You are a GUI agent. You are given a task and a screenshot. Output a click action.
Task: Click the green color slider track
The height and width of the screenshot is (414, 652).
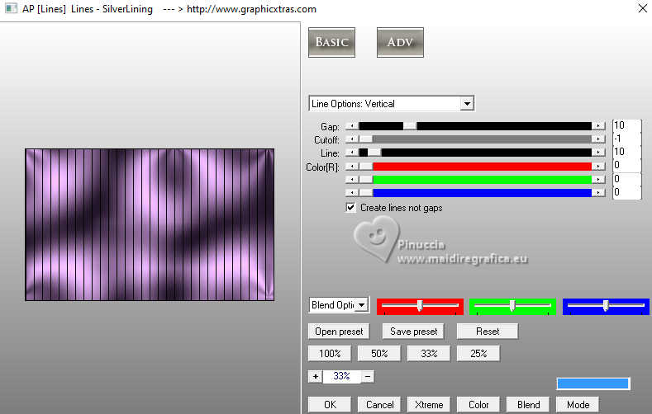pos(475,180)
